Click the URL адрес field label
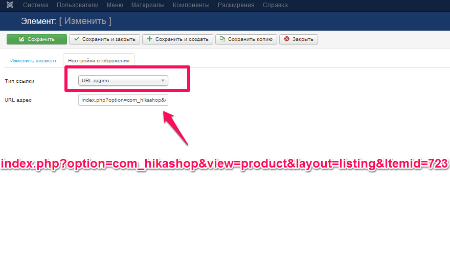Screen dimensions: 450x258 18,100
